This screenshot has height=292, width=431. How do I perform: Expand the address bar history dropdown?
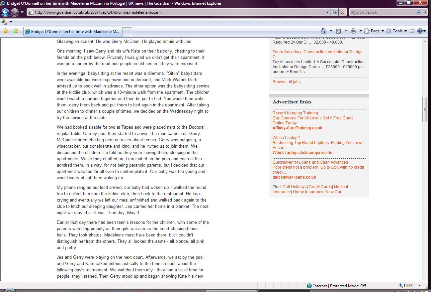click(327, 12)
